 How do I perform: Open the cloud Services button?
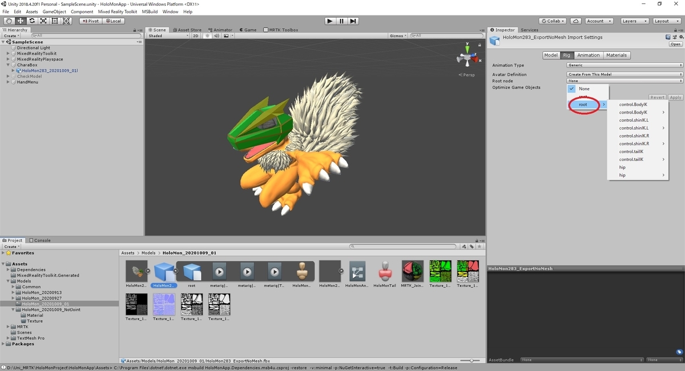(x=576, y=21)
